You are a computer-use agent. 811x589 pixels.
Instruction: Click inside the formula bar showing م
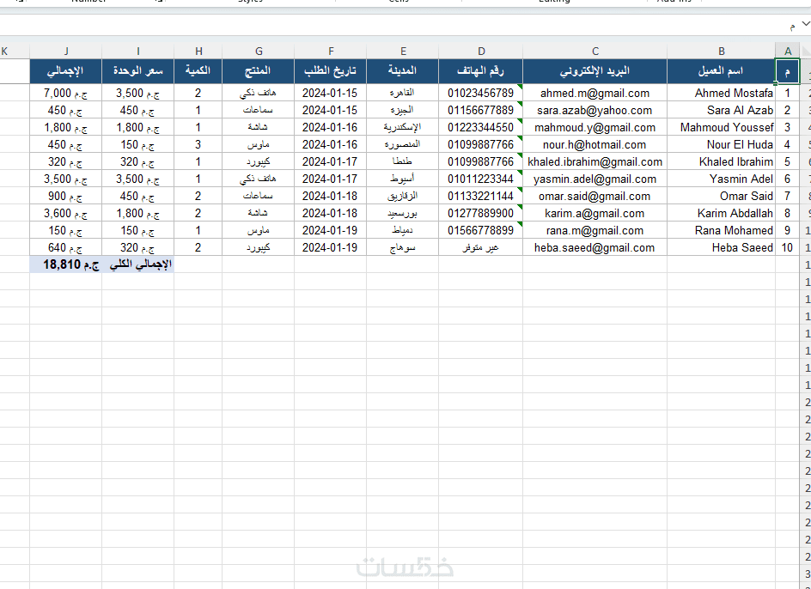[399, 26]
